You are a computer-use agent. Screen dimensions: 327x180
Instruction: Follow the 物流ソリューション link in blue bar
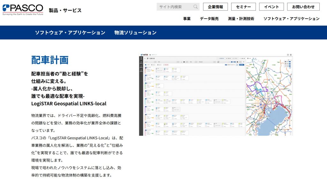(135, 32)
